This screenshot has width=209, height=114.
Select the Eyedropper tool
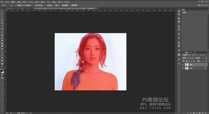coord(2,26)
